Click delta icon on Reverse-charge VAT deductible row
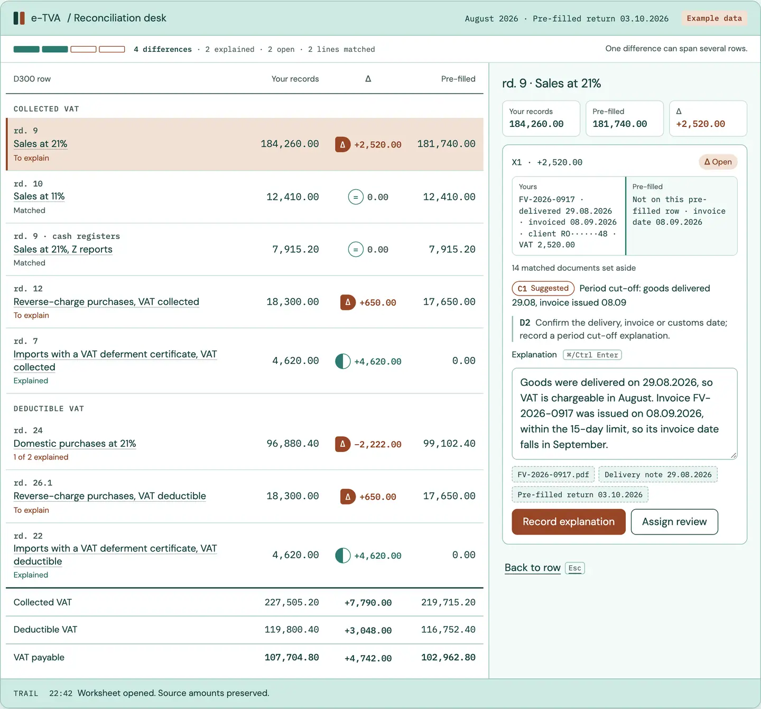The image size is (761, 709). coord(348,496)
